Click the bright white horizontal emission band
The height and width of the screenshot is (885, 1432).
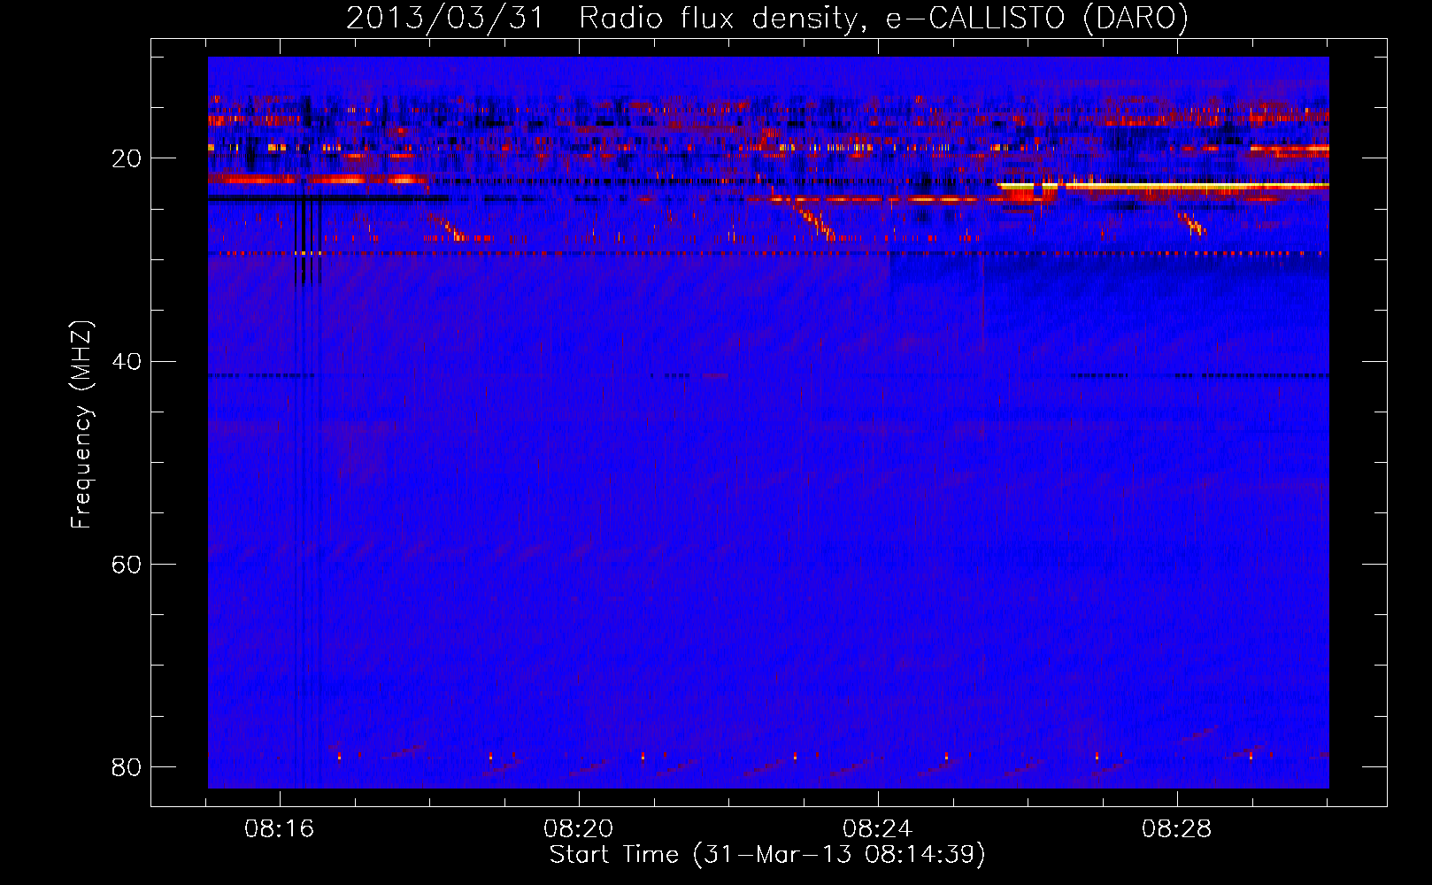pos(1164,186)
